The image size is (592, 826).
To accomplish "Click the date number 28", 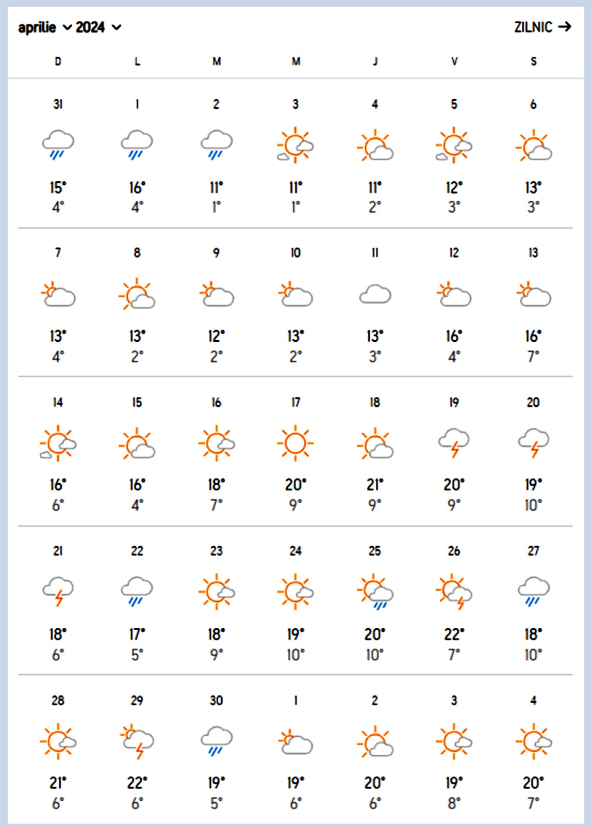I will pyautogui.click(x=58, y=701).
